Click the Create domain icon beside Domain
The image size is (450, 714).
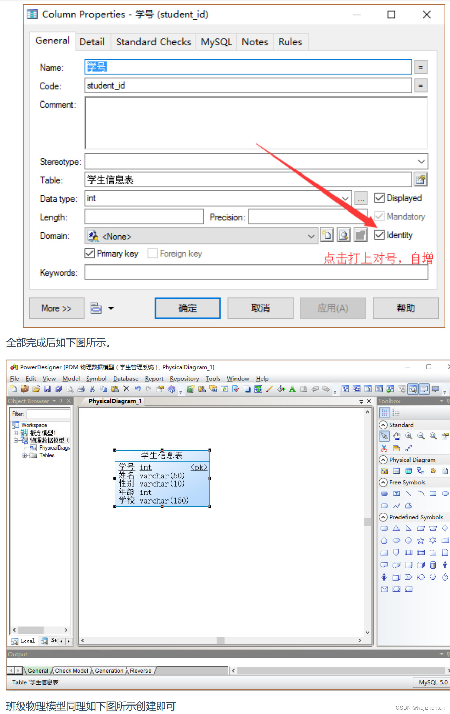[x=327, y=235]
